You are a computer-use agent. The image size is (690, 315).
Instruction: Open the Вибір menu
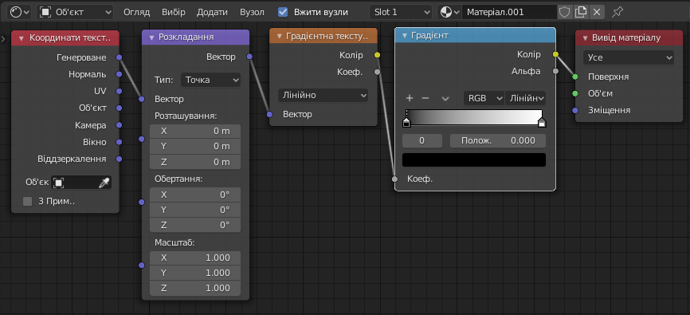tap(174, 12)
